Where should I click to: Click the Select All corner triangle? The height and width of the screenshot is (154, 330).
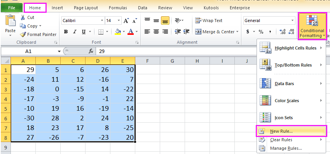click(x=6, y=61)
